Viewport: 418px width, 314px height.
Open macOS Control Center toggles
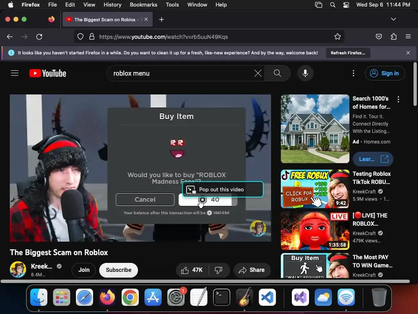(346, 5)
